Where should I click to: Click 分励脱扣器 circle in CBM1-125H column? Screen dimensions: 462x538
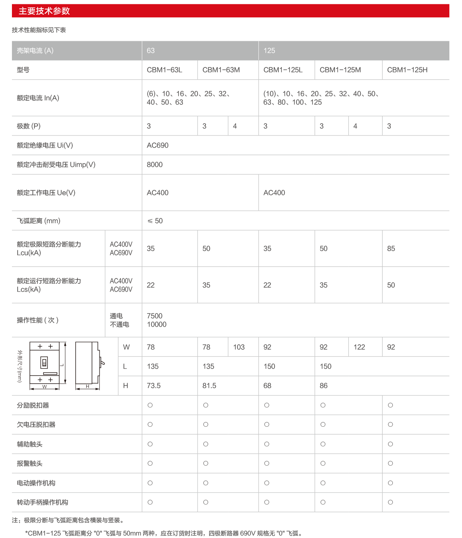390,405
